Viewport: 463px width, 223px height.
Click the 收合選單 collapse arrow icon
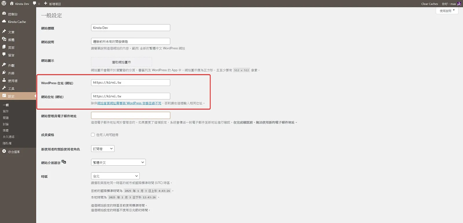(4, 151)
